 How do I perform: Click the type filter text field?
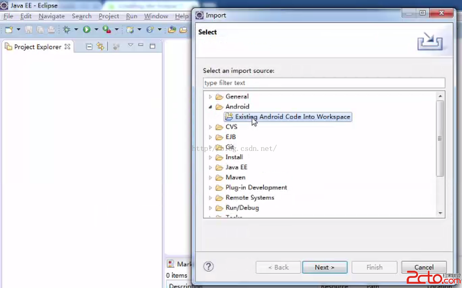tap(324, 83)
